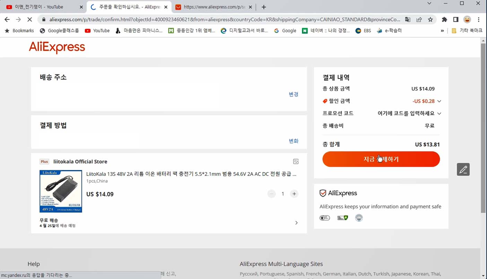Click the first payment security badge
This screenshot has width=487, height=279.
click(325, 218)
